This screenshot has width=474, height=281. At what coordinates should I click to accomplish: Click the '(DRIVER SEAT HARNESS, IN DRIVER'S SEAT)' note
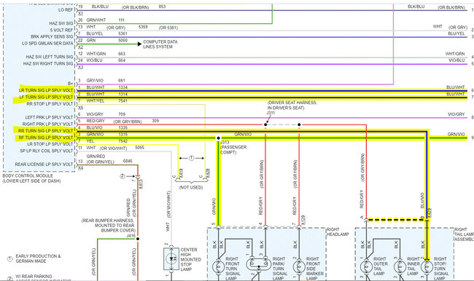point(292,106)
